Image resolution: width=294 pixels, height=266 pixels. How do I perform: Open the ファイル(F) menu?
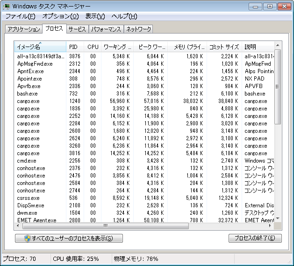coord(20,16)
